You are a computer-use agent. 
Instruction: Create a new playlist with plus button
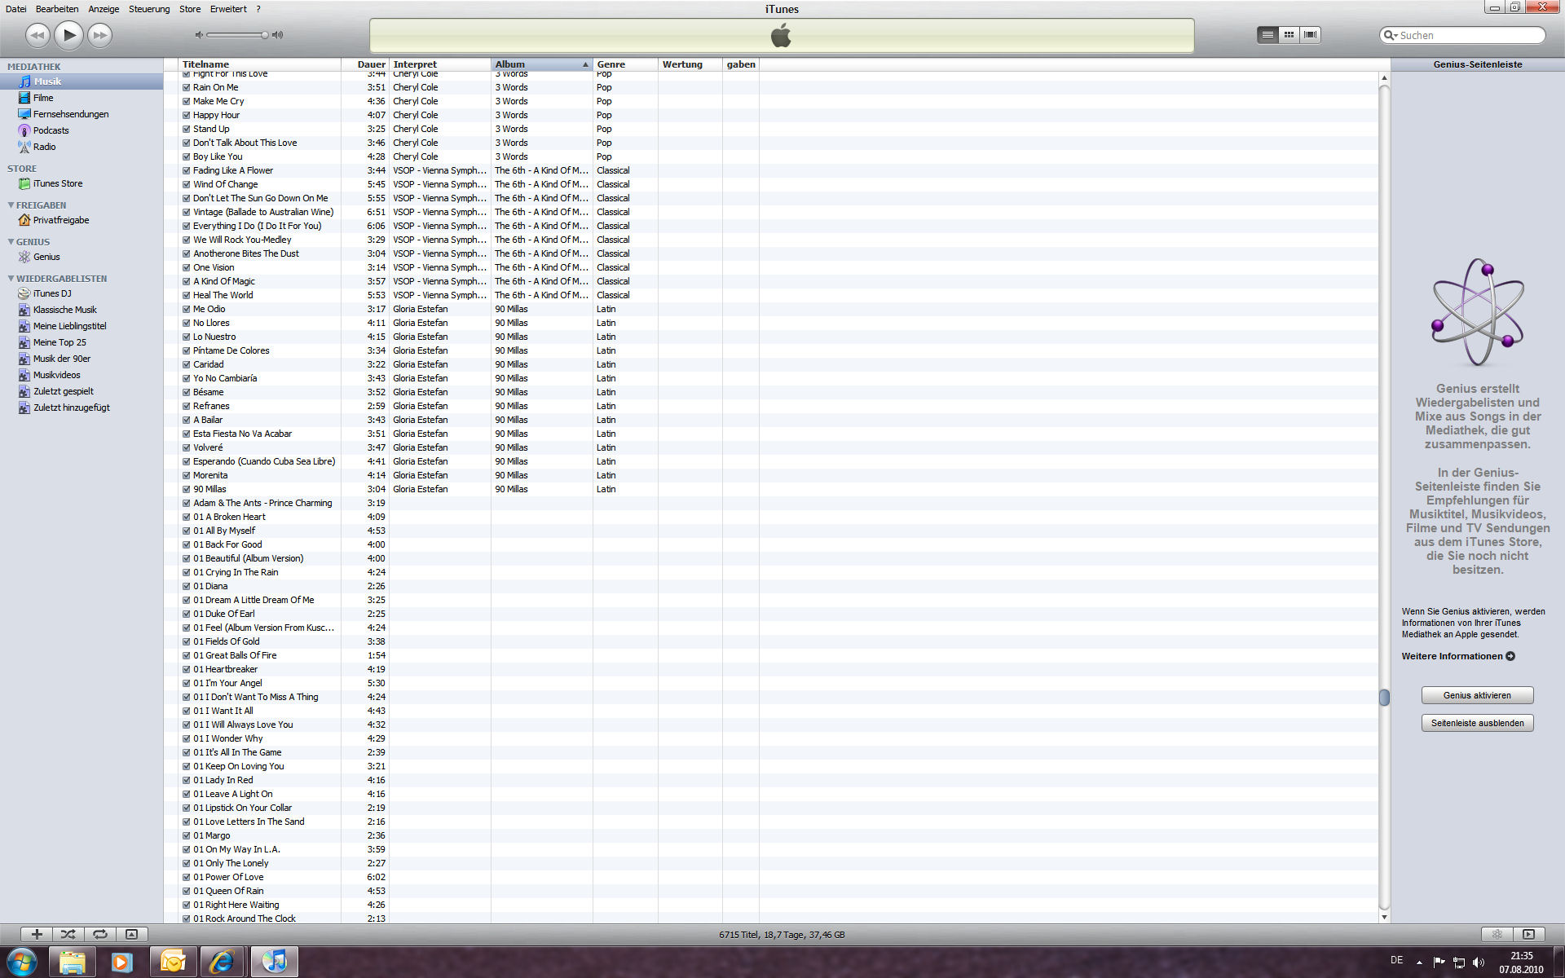point(37,934)
